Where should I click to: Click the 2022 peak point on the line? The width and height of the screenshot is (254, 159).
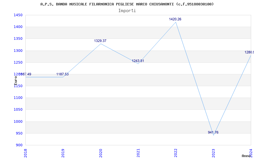point(176,22)
